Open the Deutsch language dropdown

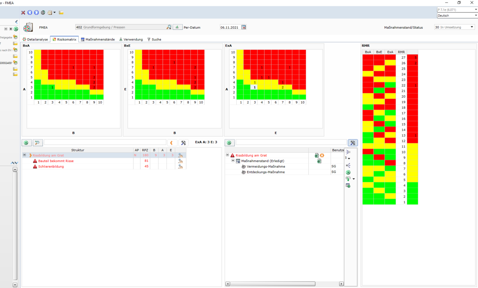point(457,16)
